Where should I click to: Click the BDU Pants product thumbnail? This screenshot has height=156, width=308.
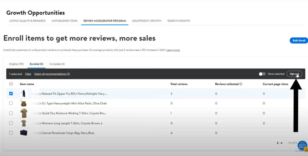(x=24, y=94)
